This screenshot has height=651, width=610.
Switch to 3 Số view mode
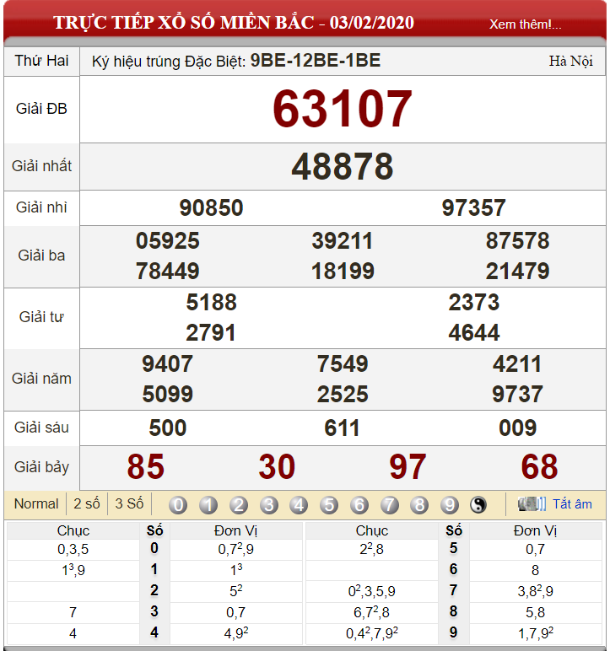coord(129,503)
